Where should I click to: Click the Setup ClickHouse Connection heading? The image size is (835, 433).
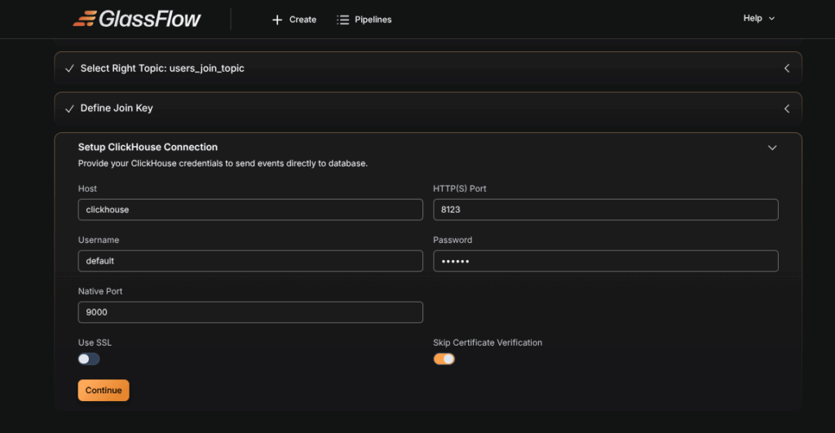pyautogui.click(x=148, y=148)
